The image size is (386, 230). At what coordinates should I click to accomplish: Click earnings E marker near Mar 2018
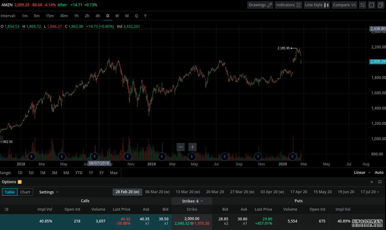pos(31,156)
